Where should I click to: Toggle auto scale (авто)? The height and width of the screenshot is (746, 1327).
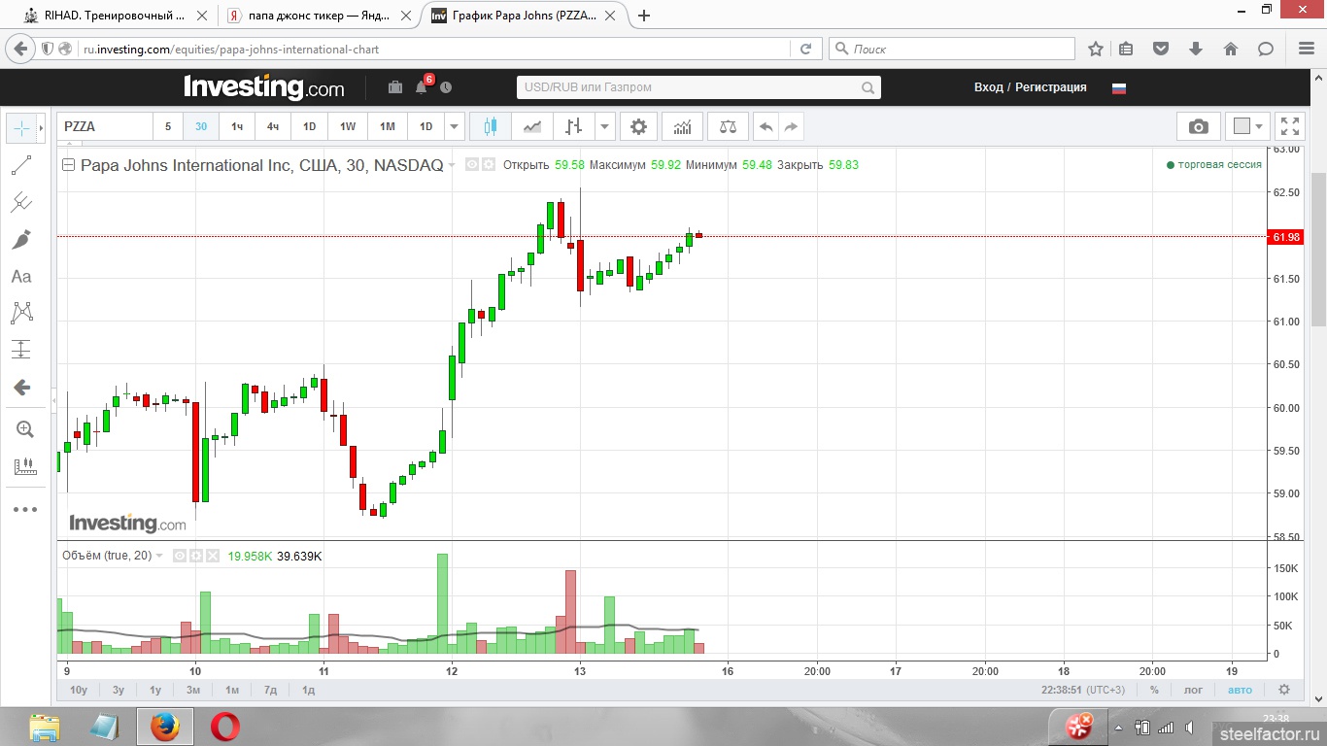1241,690
